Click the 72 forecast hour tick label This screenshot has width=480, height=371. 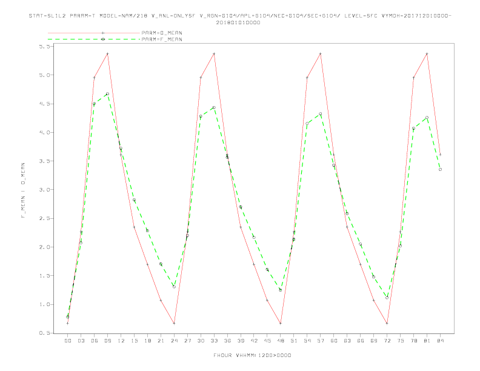click(387, 341)
